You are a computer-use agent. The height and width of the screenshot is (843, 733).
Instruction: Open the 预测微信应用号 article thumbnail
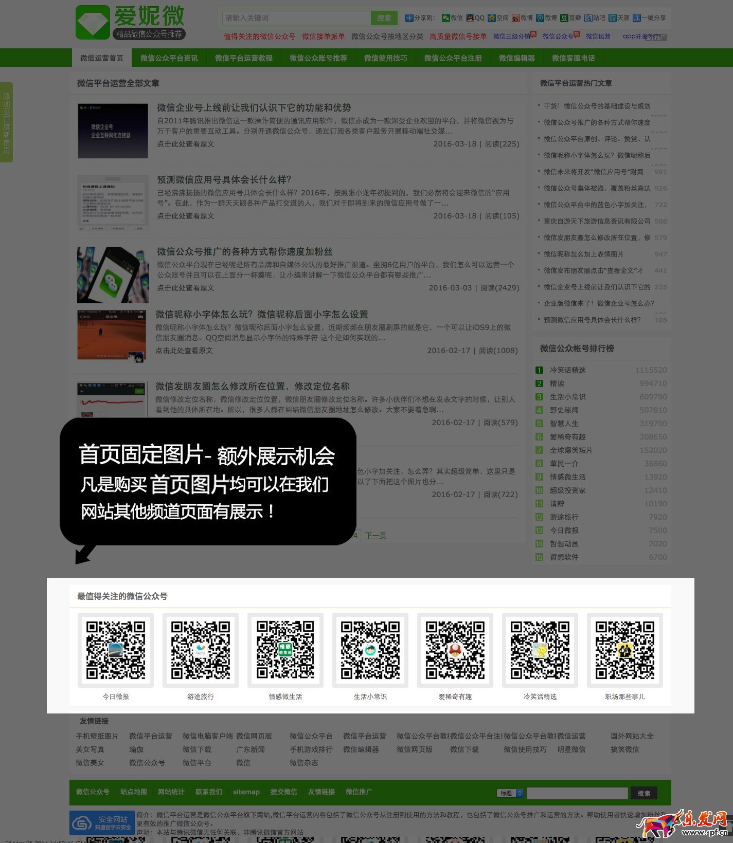[113, 203]
